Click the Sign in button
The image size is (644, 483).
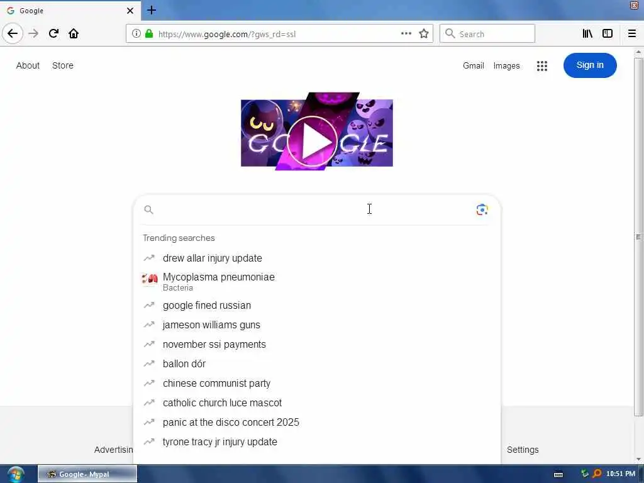pos(590,65)
